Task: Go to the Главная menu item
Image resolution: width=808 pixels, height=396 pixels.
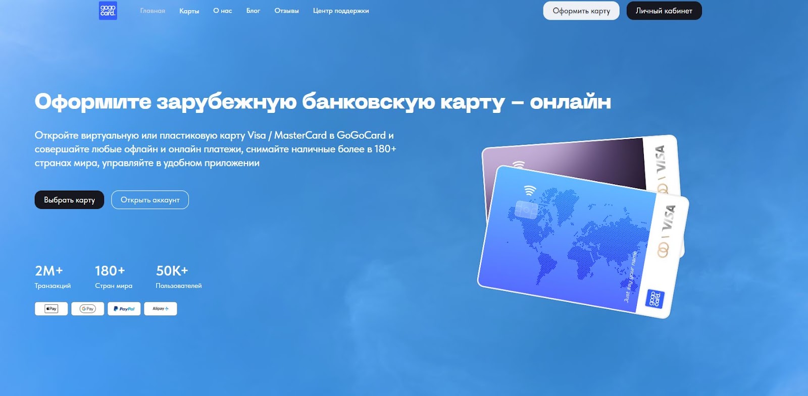Action: [x=153, y=11]
